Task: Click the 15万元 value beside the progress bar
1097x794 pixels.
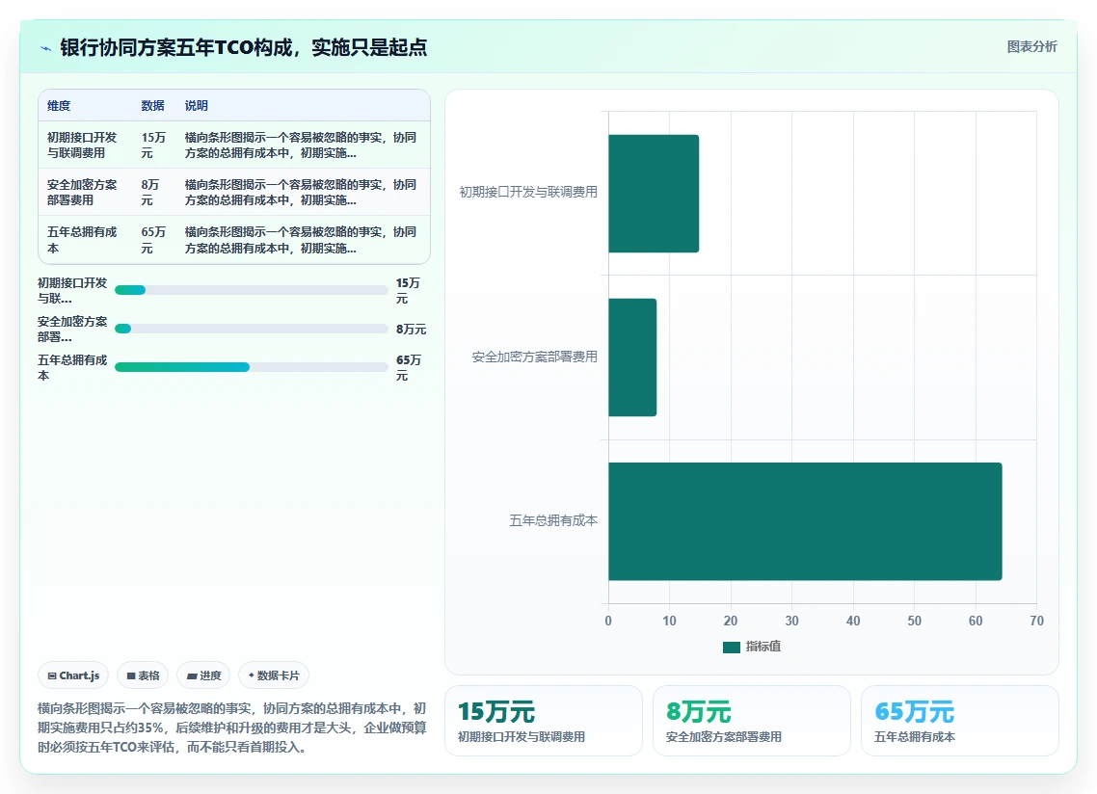Action: [409, 290]
